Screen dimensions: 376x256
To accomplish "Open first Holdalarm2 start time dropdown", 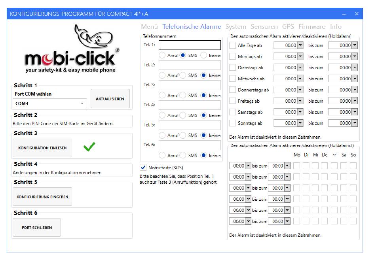I will point(248,166).
